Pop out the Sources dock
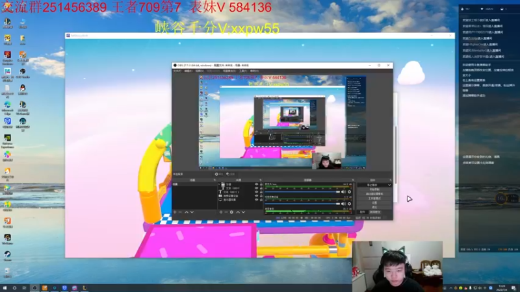 tap(261, 180)
